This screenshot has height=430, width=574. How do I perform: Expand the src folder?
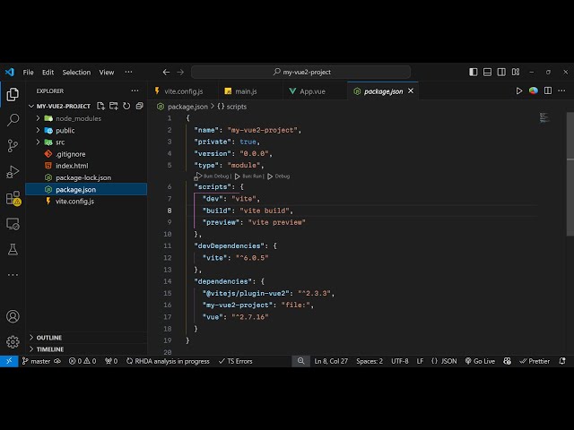60,142
